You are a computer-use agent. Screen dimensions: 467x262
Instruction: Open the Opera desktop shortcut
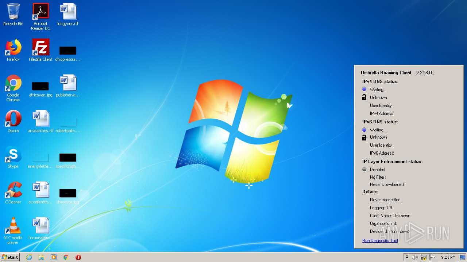(13, 122)
